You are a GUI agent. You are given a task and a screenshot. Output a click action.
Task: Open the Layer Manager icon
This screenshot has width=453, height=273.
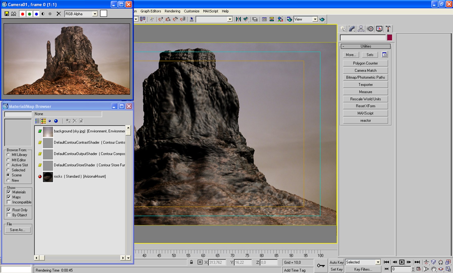click(255, 19)
